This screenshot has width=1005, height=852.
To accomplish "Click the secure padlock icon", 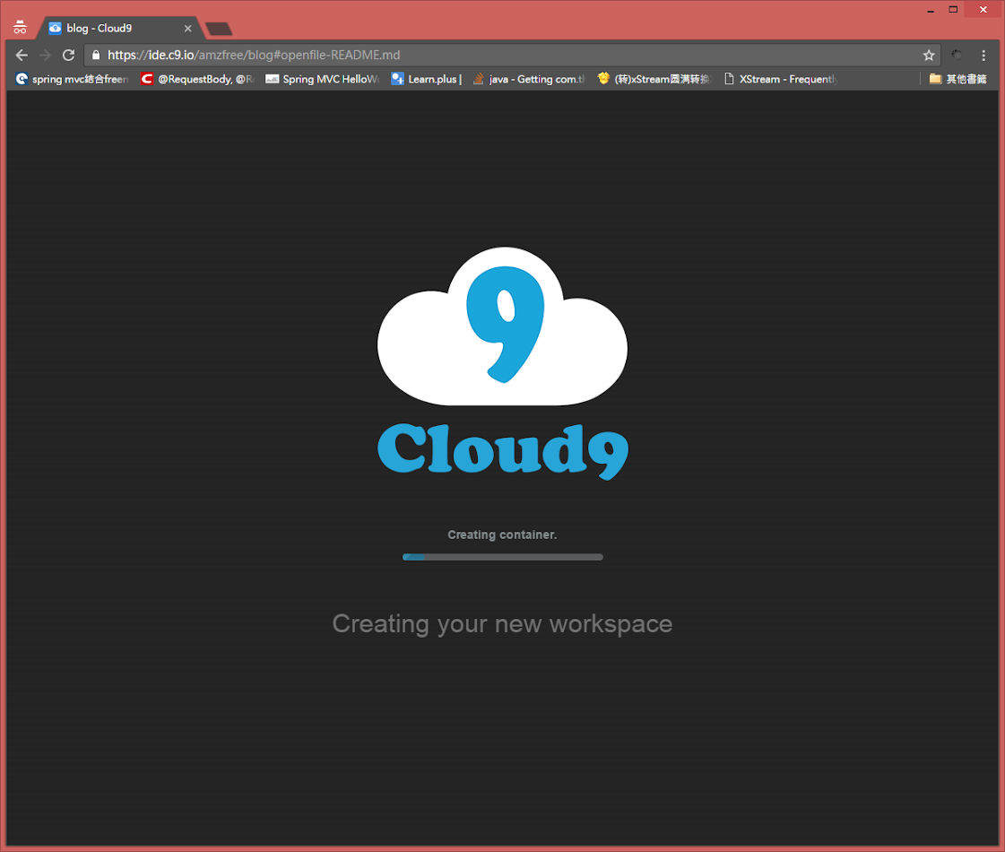I will [96, 55].
